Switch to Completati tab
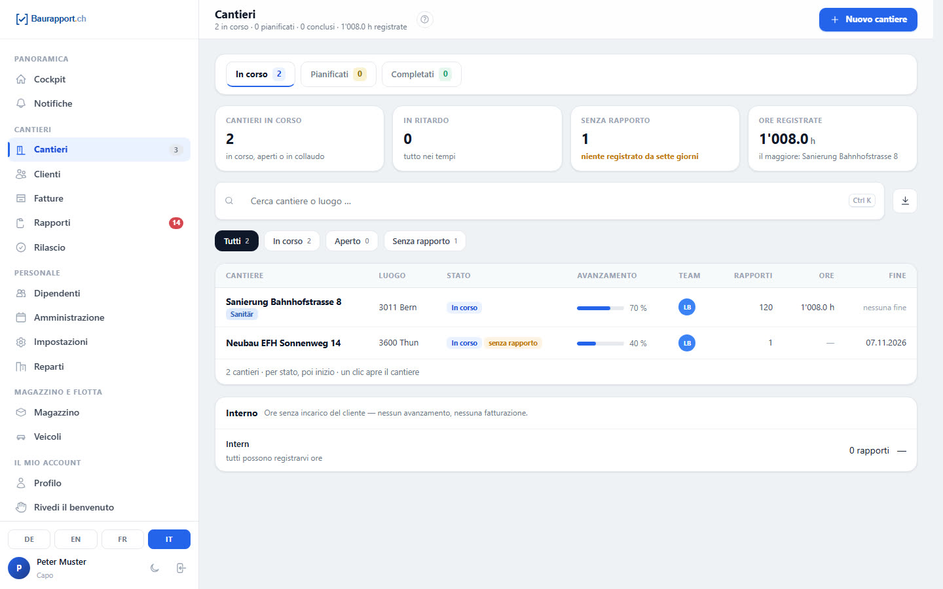This screenshot has width=943, height=589. click(x=421, y=74)
